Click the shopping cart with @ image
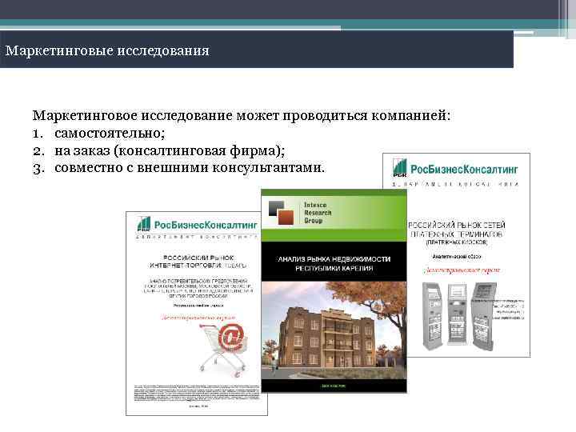This screenshot has width=576, height=432. [224, 350]
